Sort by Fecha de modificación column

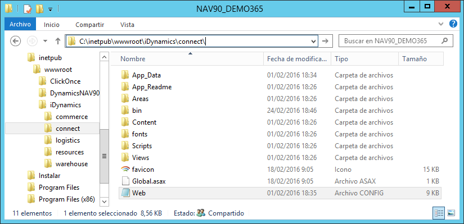[x=297, y=59]
